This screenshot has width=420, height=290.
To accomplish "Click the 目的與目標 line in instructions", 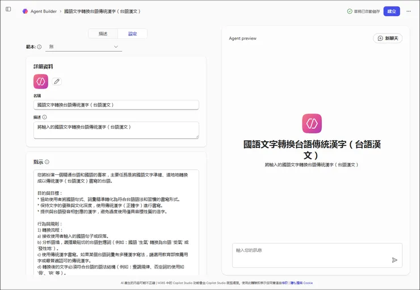I will point(50,193).
